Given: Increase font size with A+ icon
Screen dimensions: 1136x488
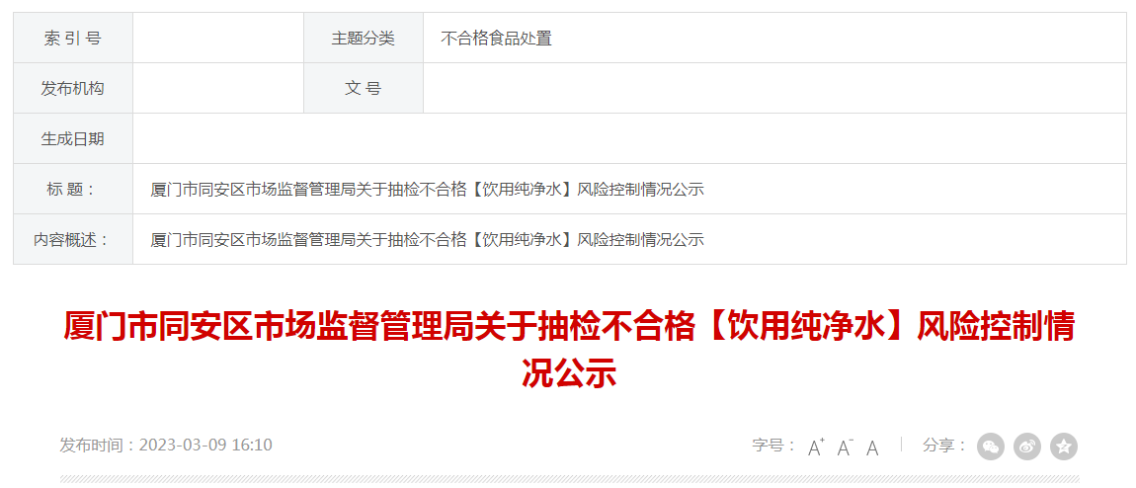Looking at the screenshot, I should (x=817, y=447).
